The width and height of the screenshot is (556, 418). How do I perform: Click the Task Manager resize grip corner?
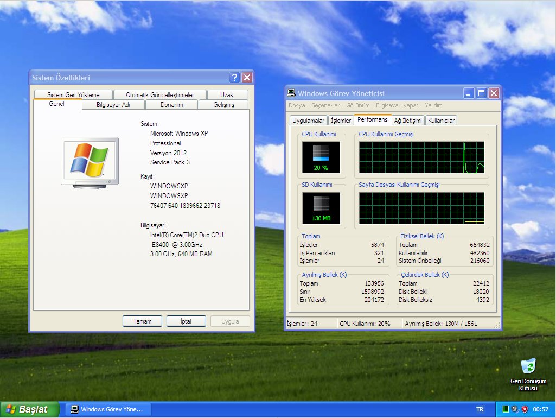click(497, 325)
